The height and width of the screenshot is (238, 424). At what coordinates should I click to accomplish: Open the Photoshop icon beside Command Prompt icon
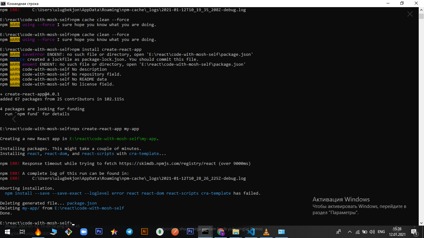click(x=190, y=231)
